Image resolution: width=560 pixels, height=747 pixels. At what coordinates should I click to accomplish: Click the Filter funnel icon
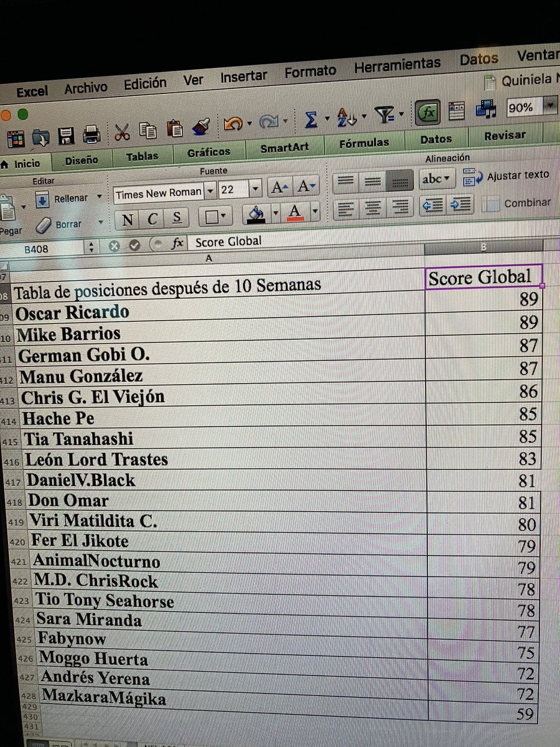point(386,115)
